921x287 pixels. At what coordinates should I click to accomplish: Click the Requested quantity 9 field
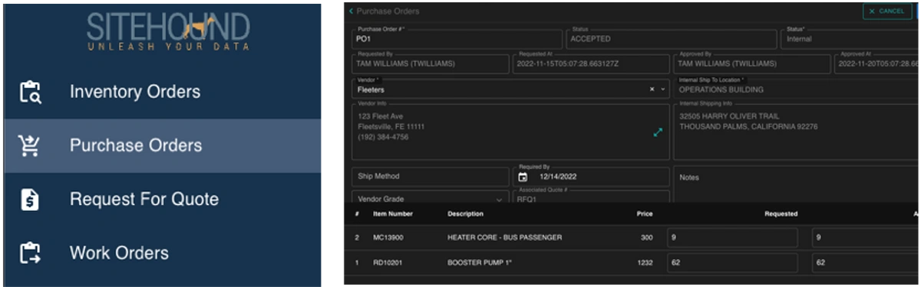733,238
